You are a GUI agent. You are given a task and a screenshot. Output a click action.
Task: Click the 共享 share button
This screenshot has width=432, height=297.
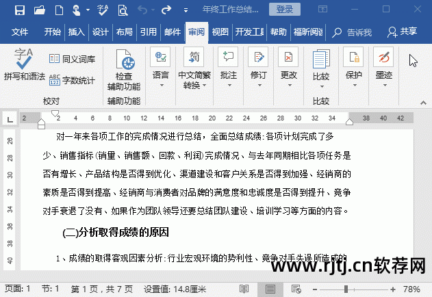(x=403, y=31)
